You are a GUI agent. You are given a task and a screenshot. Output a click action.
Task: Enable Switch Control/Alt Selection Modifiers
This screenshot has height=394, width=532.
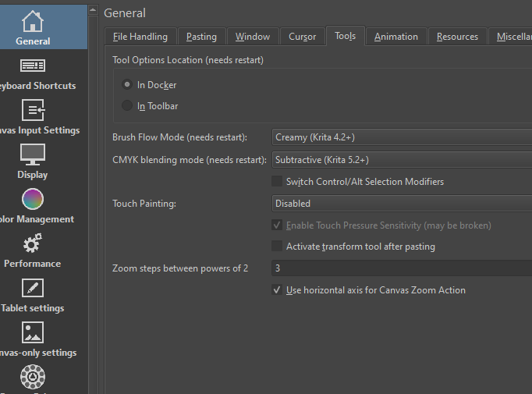tap(277, 182)
